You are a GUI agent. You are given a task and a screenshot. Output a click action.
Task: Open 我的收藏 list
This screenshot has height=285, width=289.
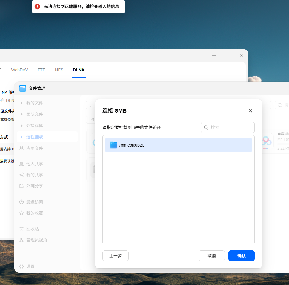34,213
